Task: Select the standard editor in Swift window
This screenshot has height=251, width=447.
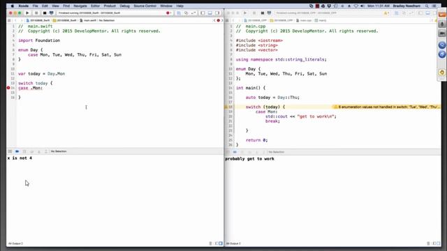Action: click(x=179, y=13)
